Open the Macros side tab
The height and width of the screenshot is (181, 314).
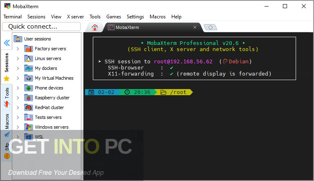[7, 125]
